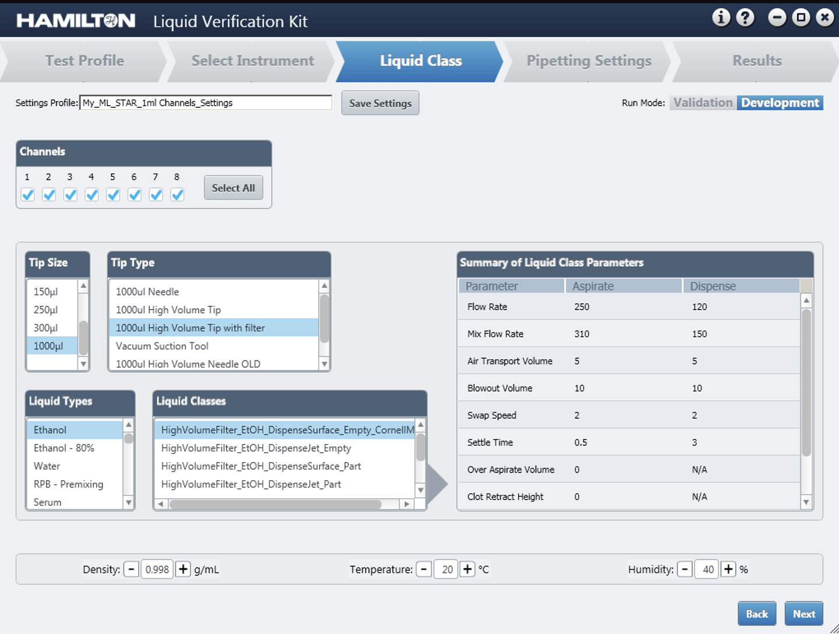Uncheck channel 2 checkbox
This screenshot has height=634, width=839.
pyautogui.click(x=49, y=195)
